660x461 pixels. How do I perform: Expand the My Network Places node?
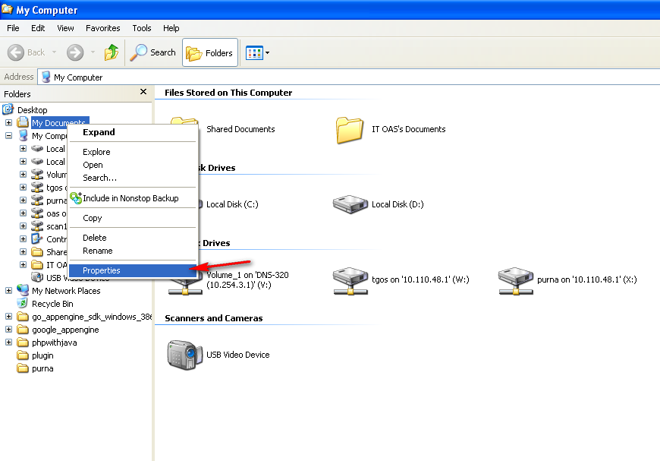click(8, 290)
